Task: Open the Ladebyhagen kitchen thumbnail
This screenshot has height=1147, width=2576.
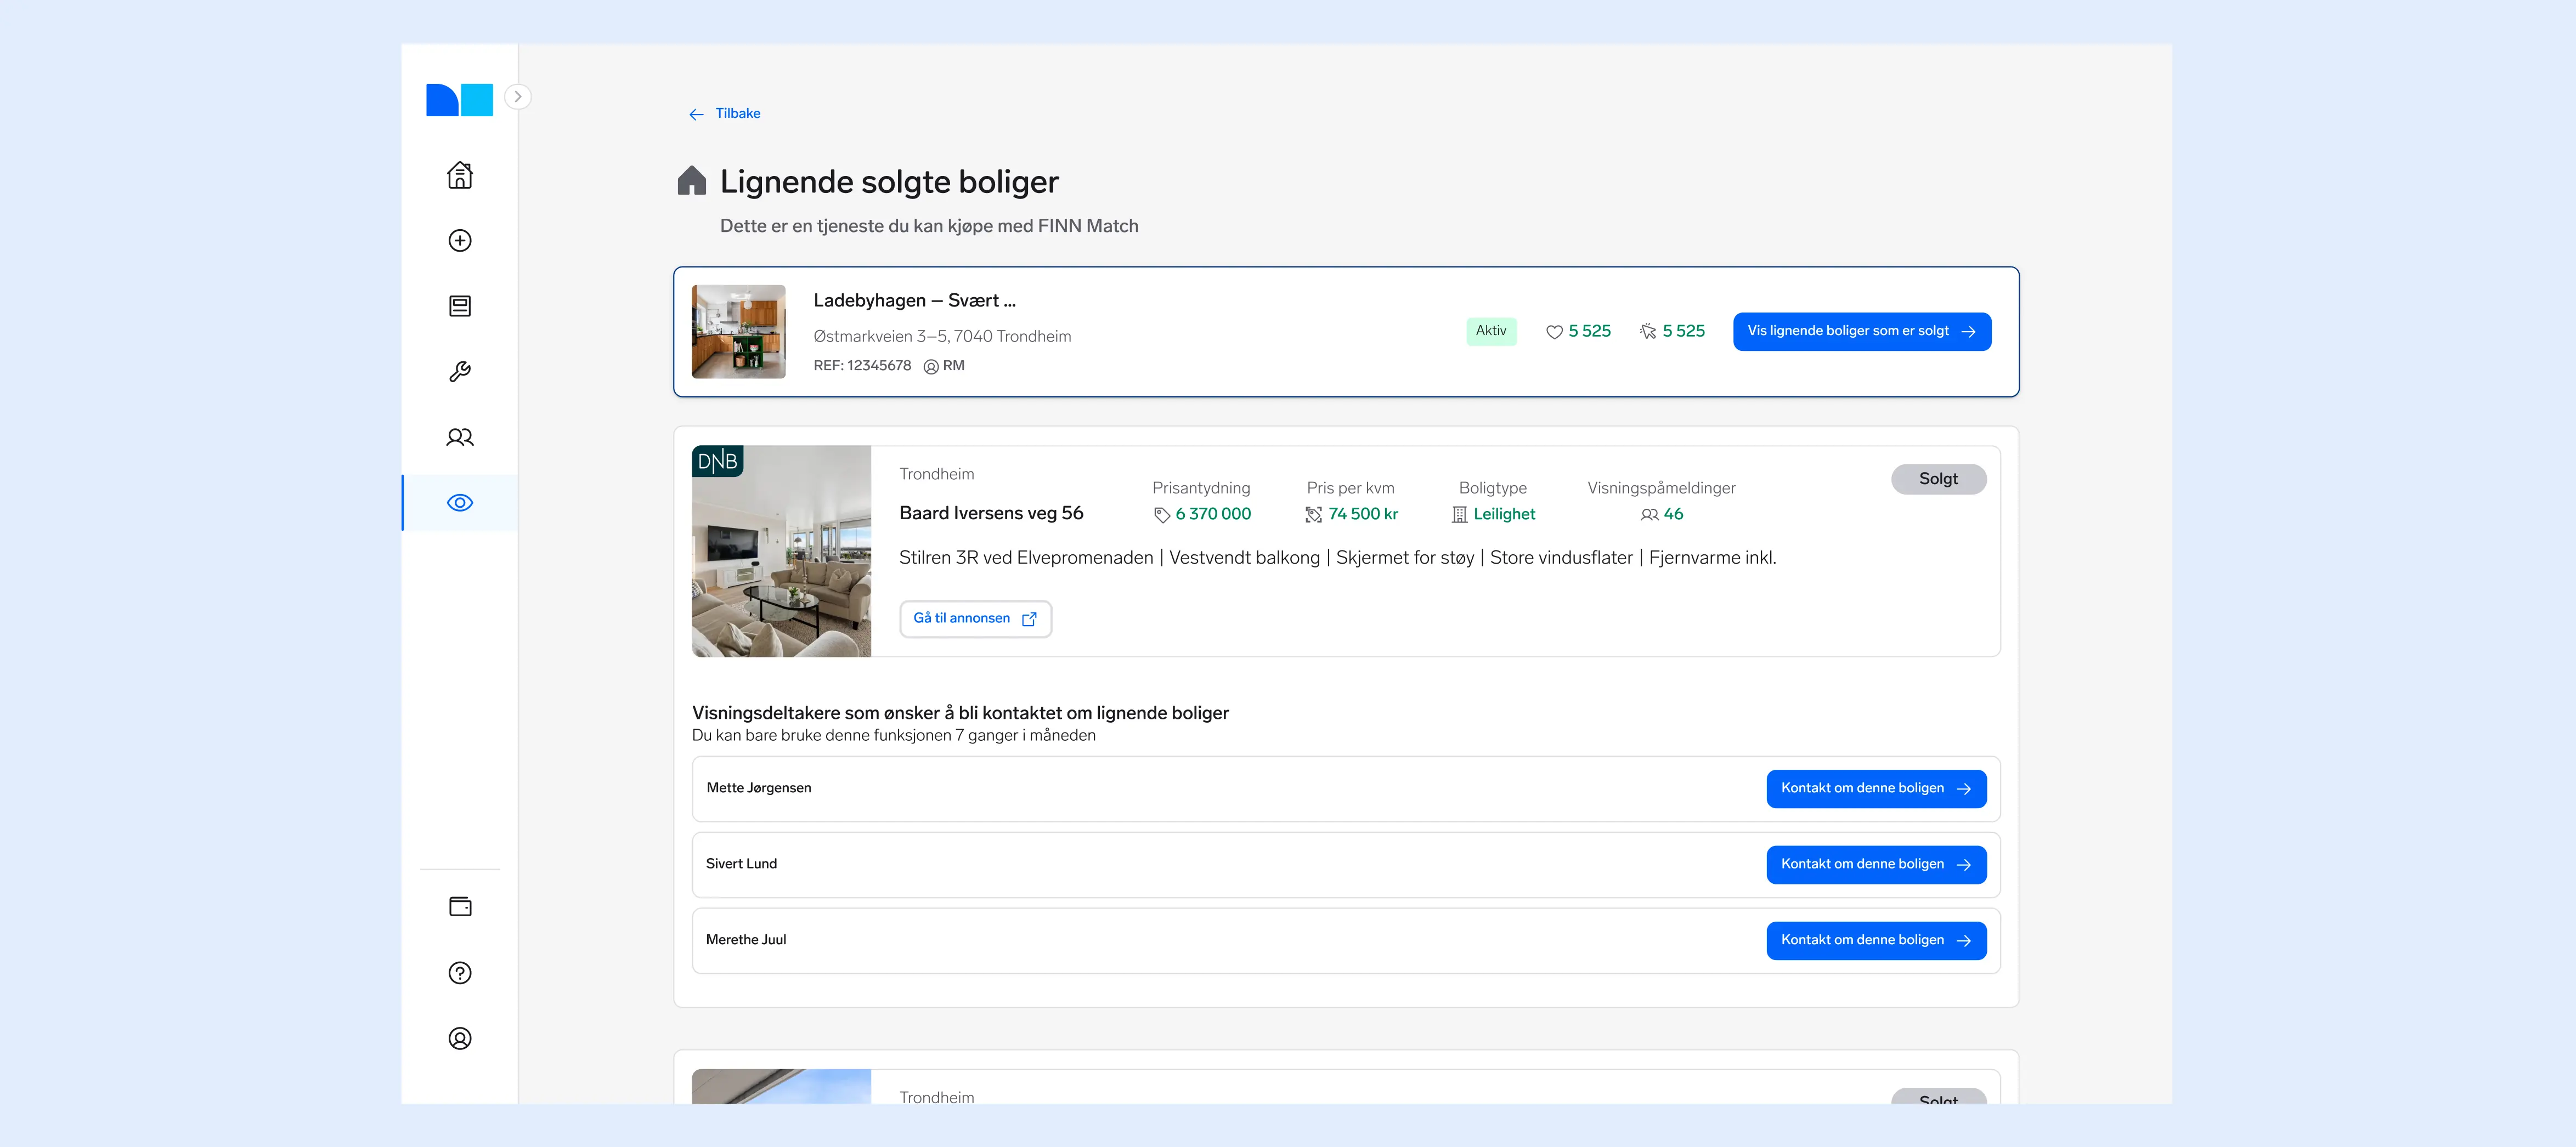Action: 739,332
